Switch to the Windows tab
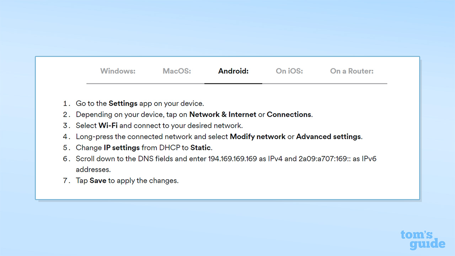 click(x=118, y=71)
